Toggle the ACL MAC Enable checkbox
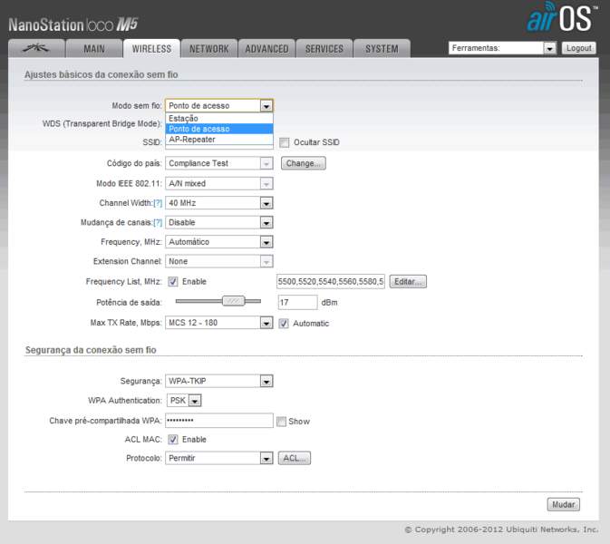The width and height of the screenshot is (610, 544). [173, 440]
